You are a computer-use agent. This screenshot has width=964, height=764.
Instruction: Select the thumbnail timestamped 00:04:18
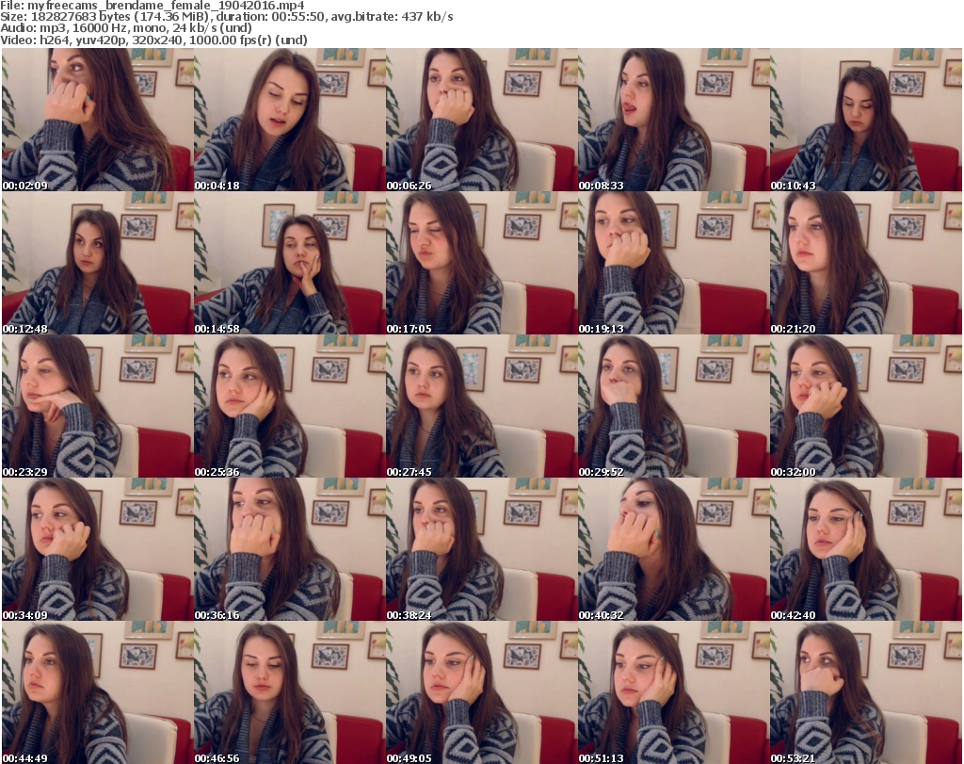(290, 120)
